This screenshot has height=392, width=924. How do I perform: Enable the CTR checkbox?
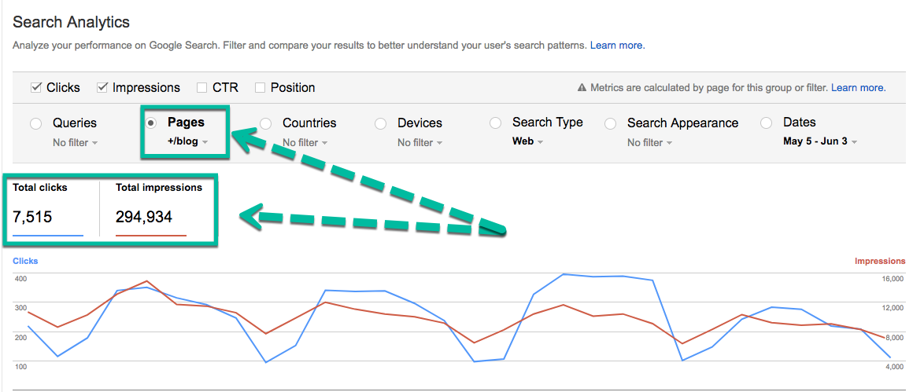[x=202, y=88]
